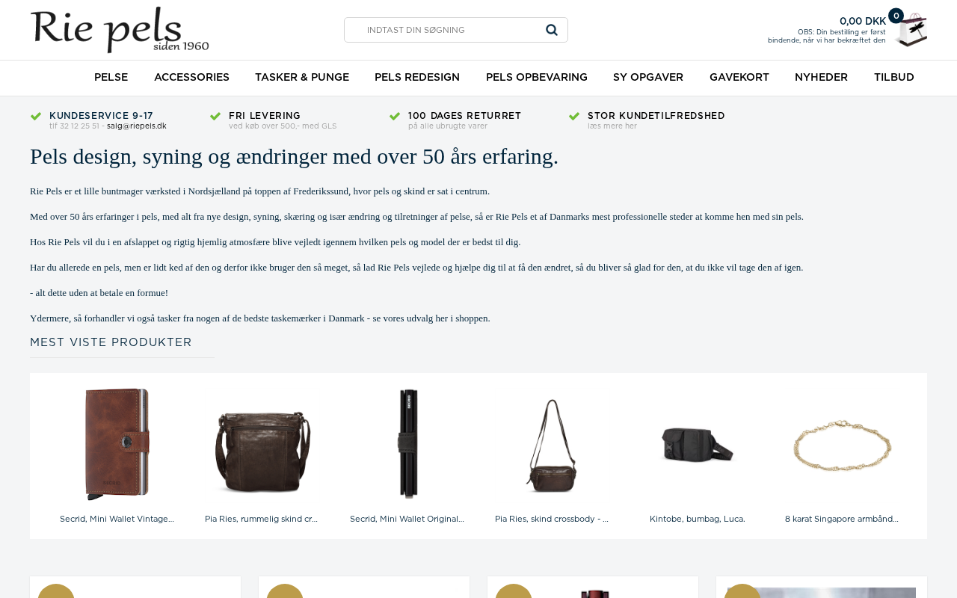This screenshot has height=598, width=957.
Task: Open the 8 karat Singapore armbånd link
Action: tap(842, 519)
